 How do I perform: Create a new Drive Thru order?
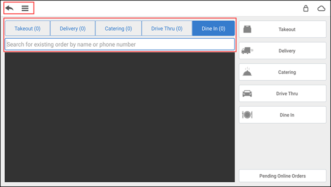pyautogui.click(x=282, y=93)
